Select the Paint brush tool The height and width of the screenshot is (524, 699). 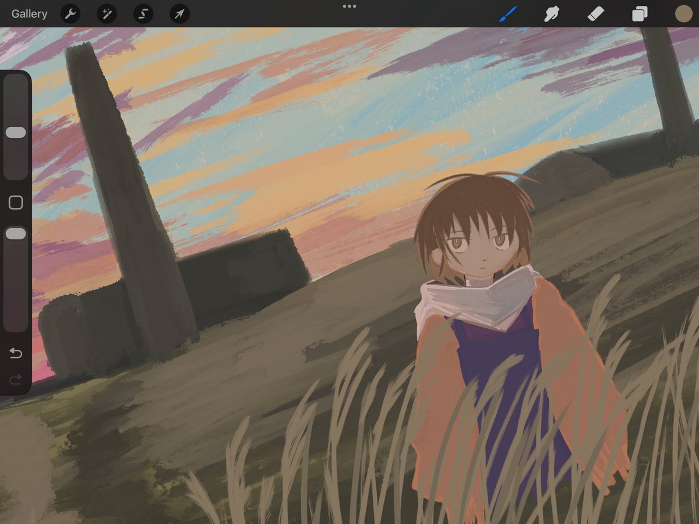click(x=508, y=13)
